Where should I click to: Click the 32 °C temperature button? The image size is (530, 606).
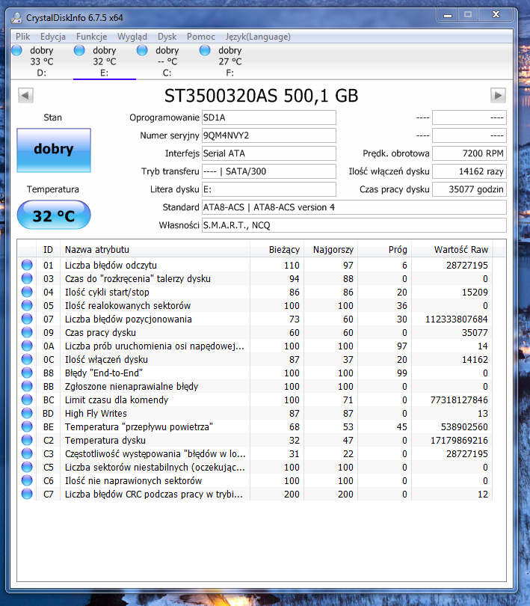tap(54, 215)
